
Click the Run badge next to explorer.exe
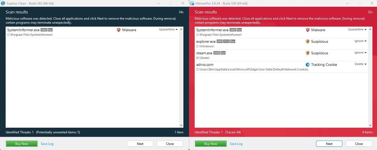pyautogui.click(x=233, y=41)
